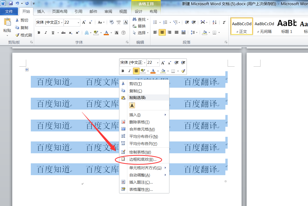Viewport: 308px width, 206px height.
Task: Toggle align right in ribbon paragraph group
Action: [169, 32]
